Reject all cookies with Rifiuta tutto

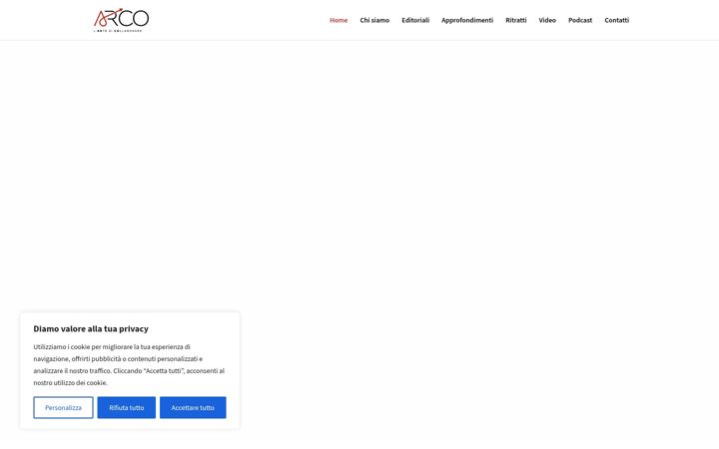(127, 407)
